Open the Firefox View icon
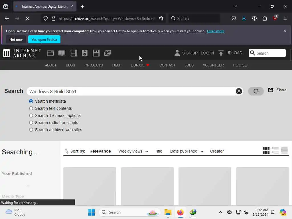This screenshot has width=292, height=219. pos(6,7)
